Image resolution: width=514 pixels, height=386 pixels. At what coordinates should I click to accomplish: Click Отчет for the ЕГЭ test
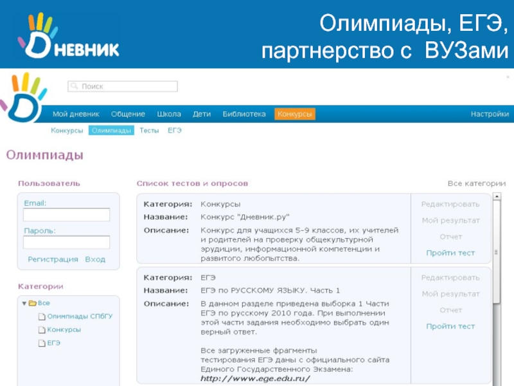pos(451,310)
